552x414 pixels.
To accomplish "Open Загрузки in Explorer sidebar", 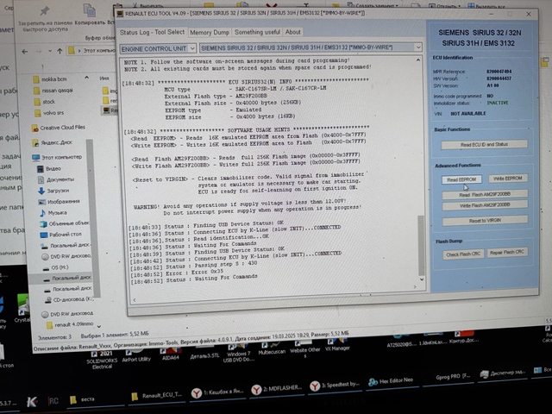I will click(53, 191).
